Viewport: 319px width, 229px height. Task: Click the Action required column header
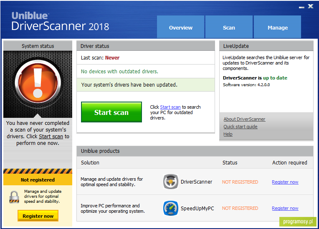tap(289, 162)
